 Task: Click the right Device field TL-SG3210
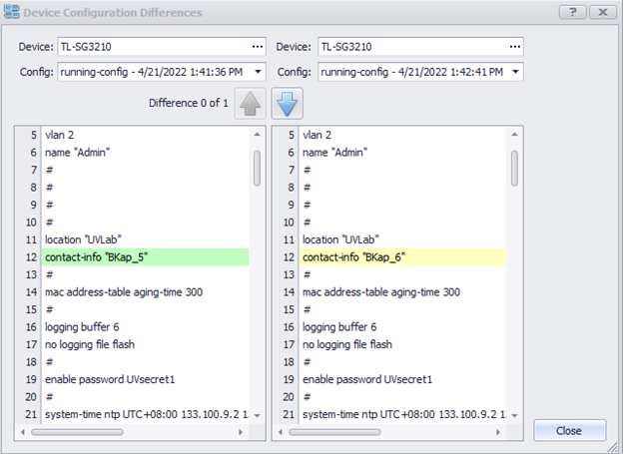(x=409, y=47)
